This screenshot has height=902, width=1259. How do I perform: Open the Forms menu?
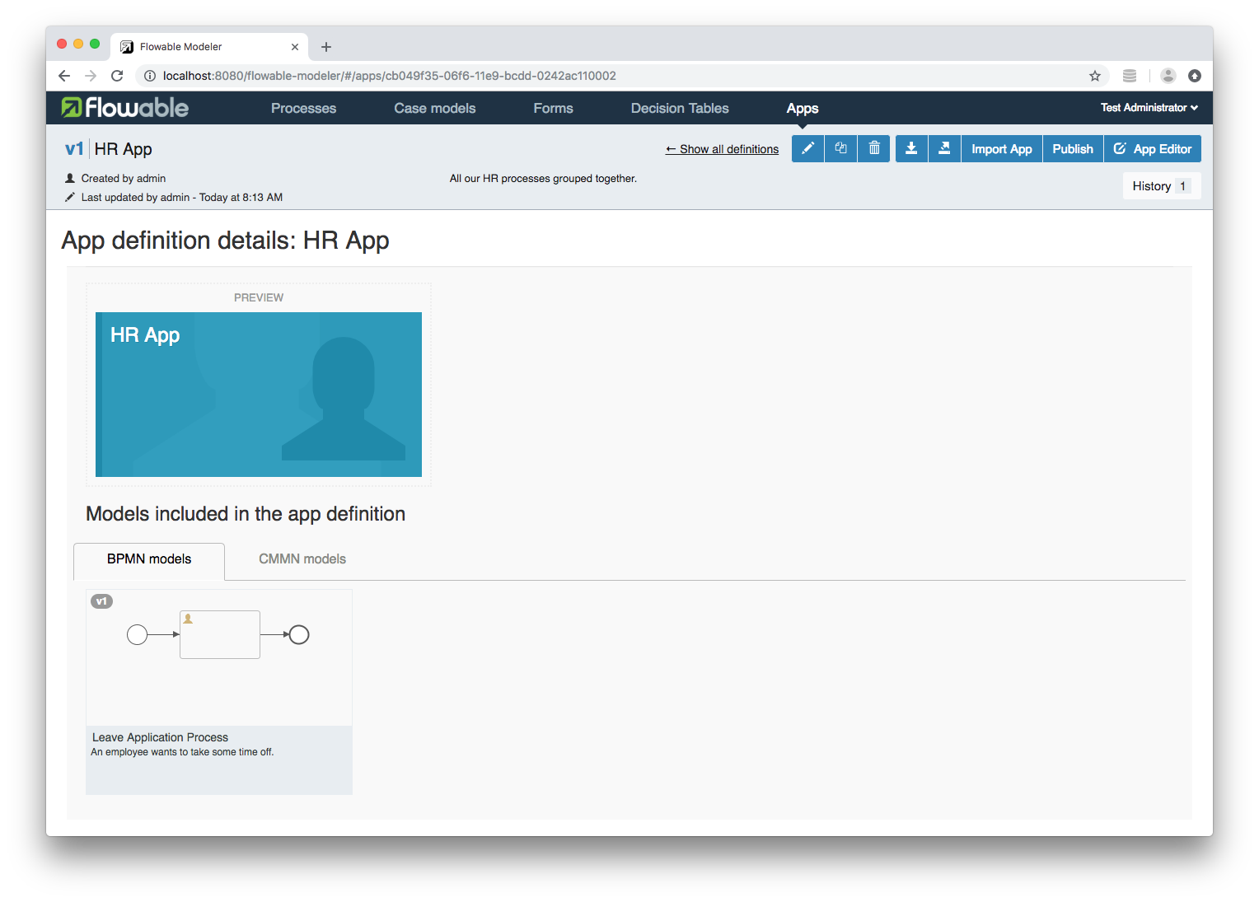553,108
